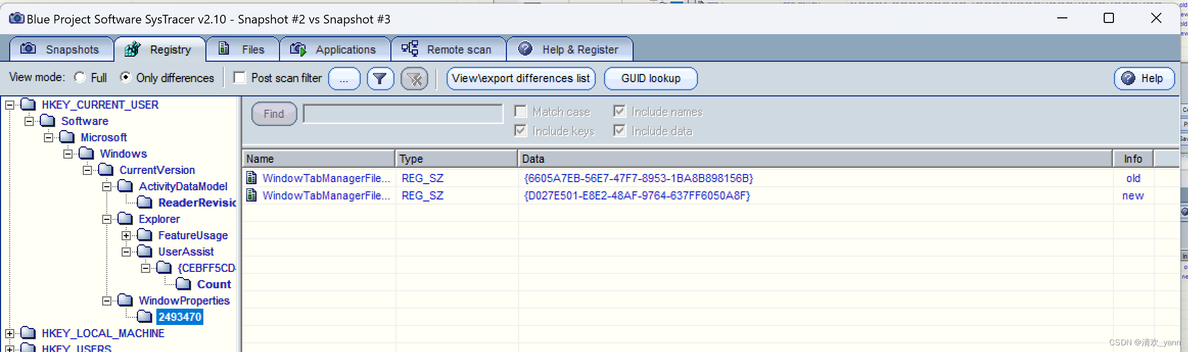The image size is (1188, 352).
Task: Select the Explorer key label
Action: tap(159, 219)
